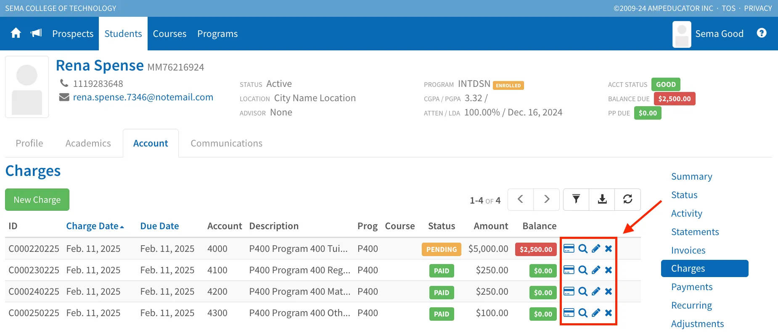This screenshot has width=778, height=335.
Task: Sort table by Due Date column
Action: (x=159, y=226)
